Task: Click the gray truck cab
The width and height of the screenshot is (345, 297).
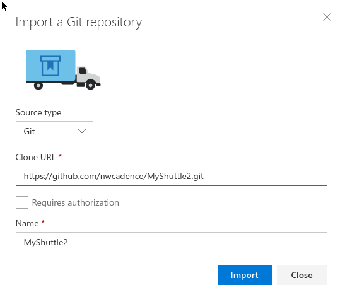Action: point(88,76)
